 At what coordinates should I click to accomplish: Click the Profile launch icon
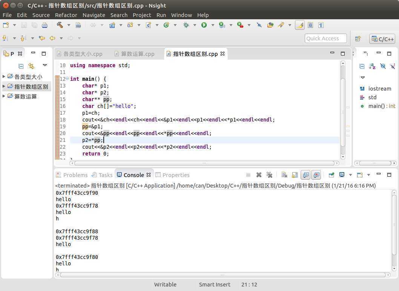[x=222, y=25]
